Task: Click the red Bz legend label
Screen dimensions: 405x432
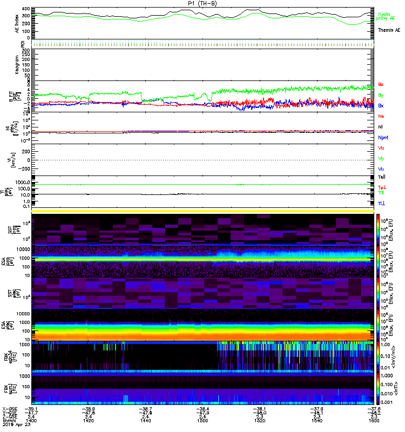Action: pyautogui.click(x=381, y=84)
